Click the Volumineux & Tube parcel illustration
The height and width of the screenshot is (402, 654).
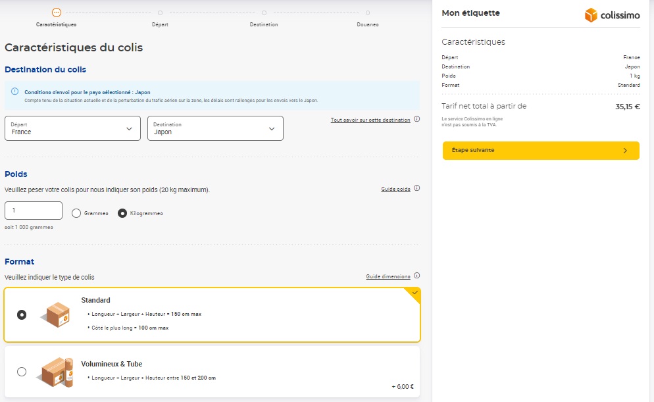[55, 372]
